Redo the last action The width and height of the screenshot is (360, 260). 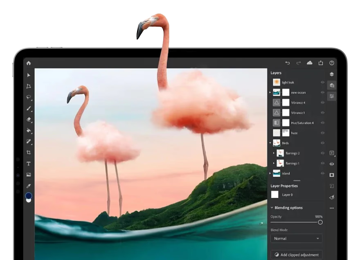(299, 63)
